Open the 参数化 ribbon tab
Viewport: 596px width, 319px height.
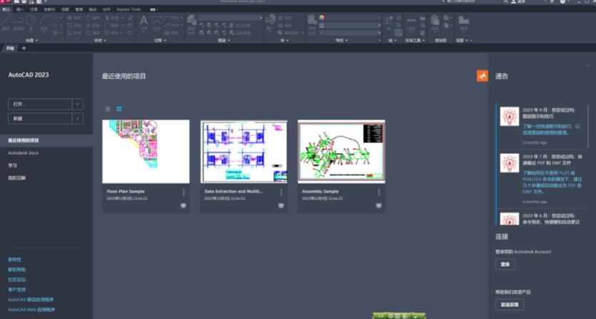pos(49,9)
